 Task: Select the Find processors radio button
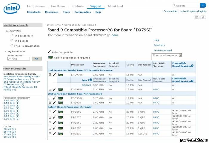point(12,35)
